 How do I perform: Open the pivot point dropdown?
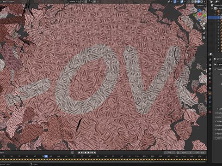[81, 1]
